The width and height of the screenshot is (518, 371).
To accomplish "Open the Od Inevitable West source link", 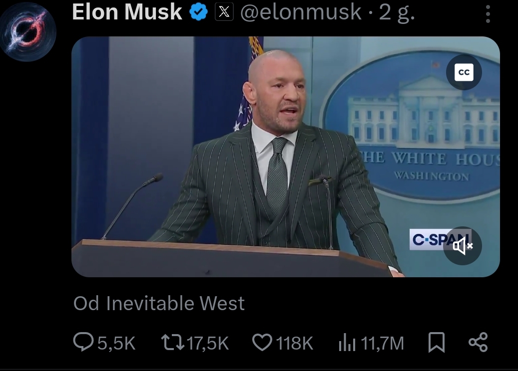I will pos(159,303).
